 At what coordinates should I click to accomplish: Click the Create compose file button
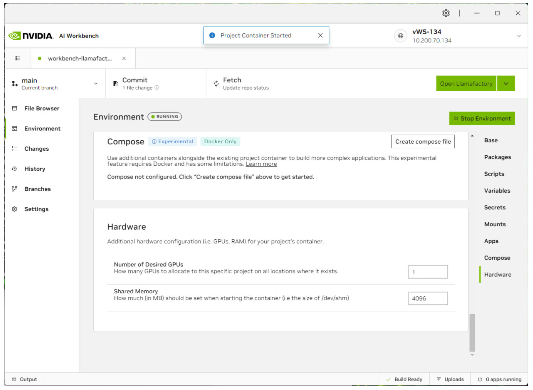pos(423,142)
